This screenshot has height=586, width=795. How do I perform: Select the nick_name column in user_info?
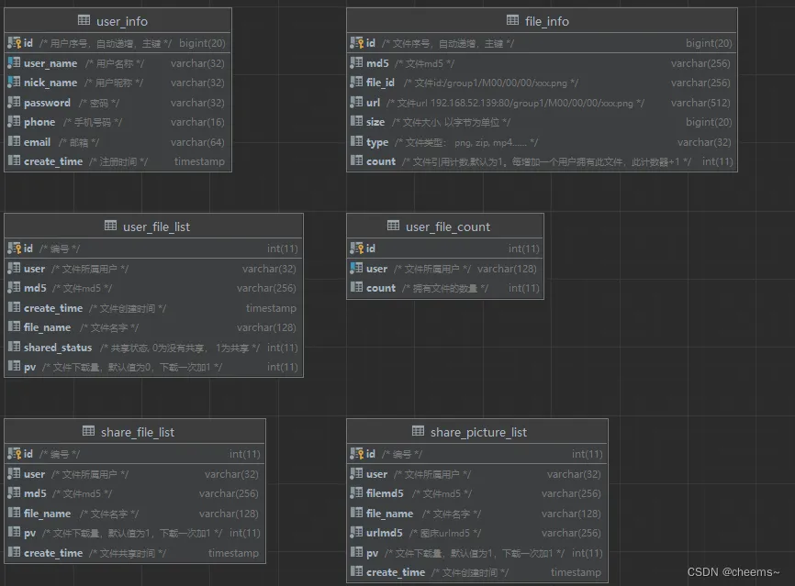tap(118, 83)
